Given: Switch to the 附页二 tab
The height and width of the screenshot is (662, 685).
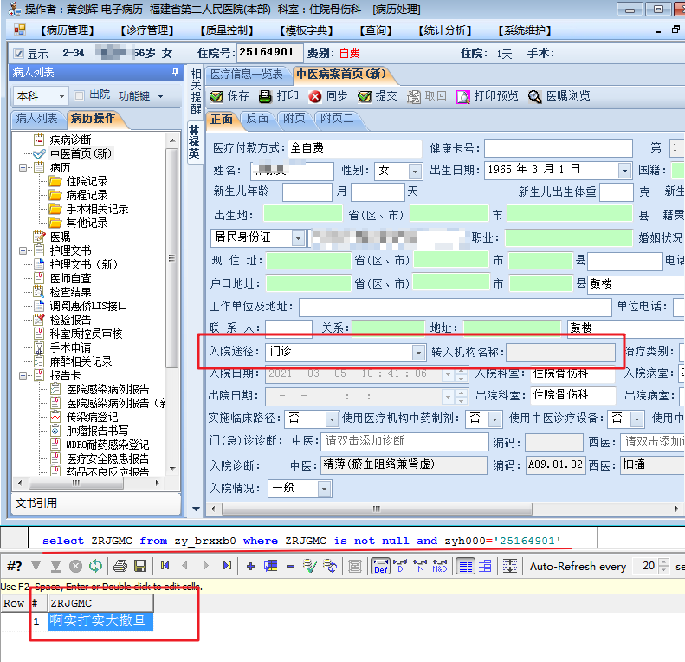Looking at the screenshot, I should tap(337, 119).
